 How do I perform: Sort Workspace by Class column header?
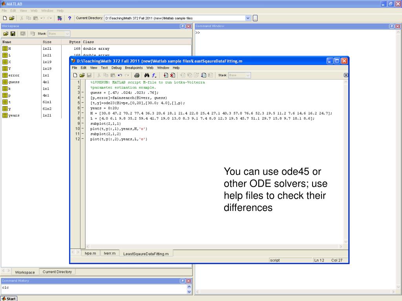pos(136,42)
